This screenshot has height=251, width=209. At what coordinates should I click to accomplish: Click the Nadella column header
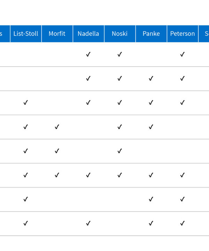coord(88,33)
